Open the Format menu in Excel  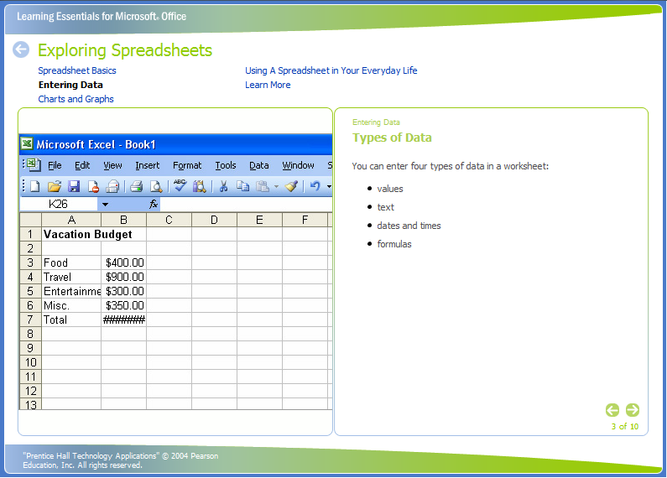coord(187,165)
